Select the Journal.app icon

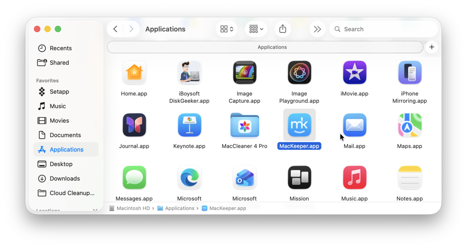pyautogui.click(x=134, y=125)
